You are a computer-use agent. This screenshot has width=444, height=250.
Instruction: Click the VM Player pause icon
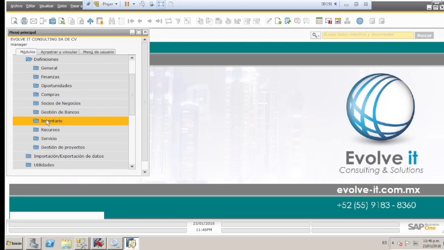pos(127,4)
